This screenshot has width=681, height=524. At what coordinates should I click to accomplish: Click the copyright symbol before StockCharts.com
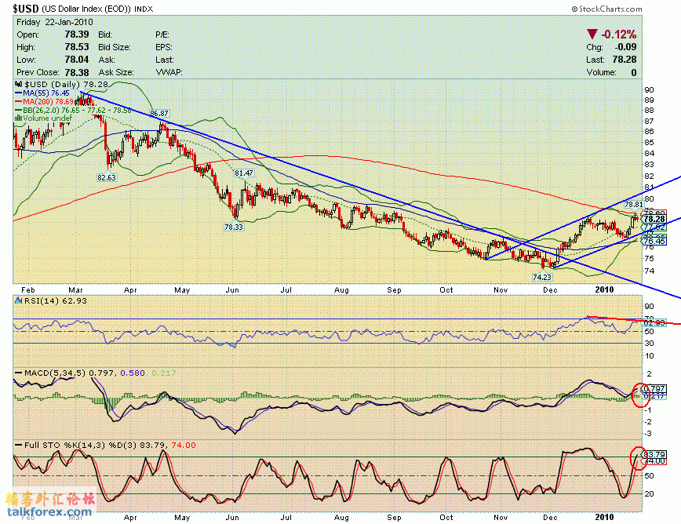pyautogui.click(x=574, y=9)
